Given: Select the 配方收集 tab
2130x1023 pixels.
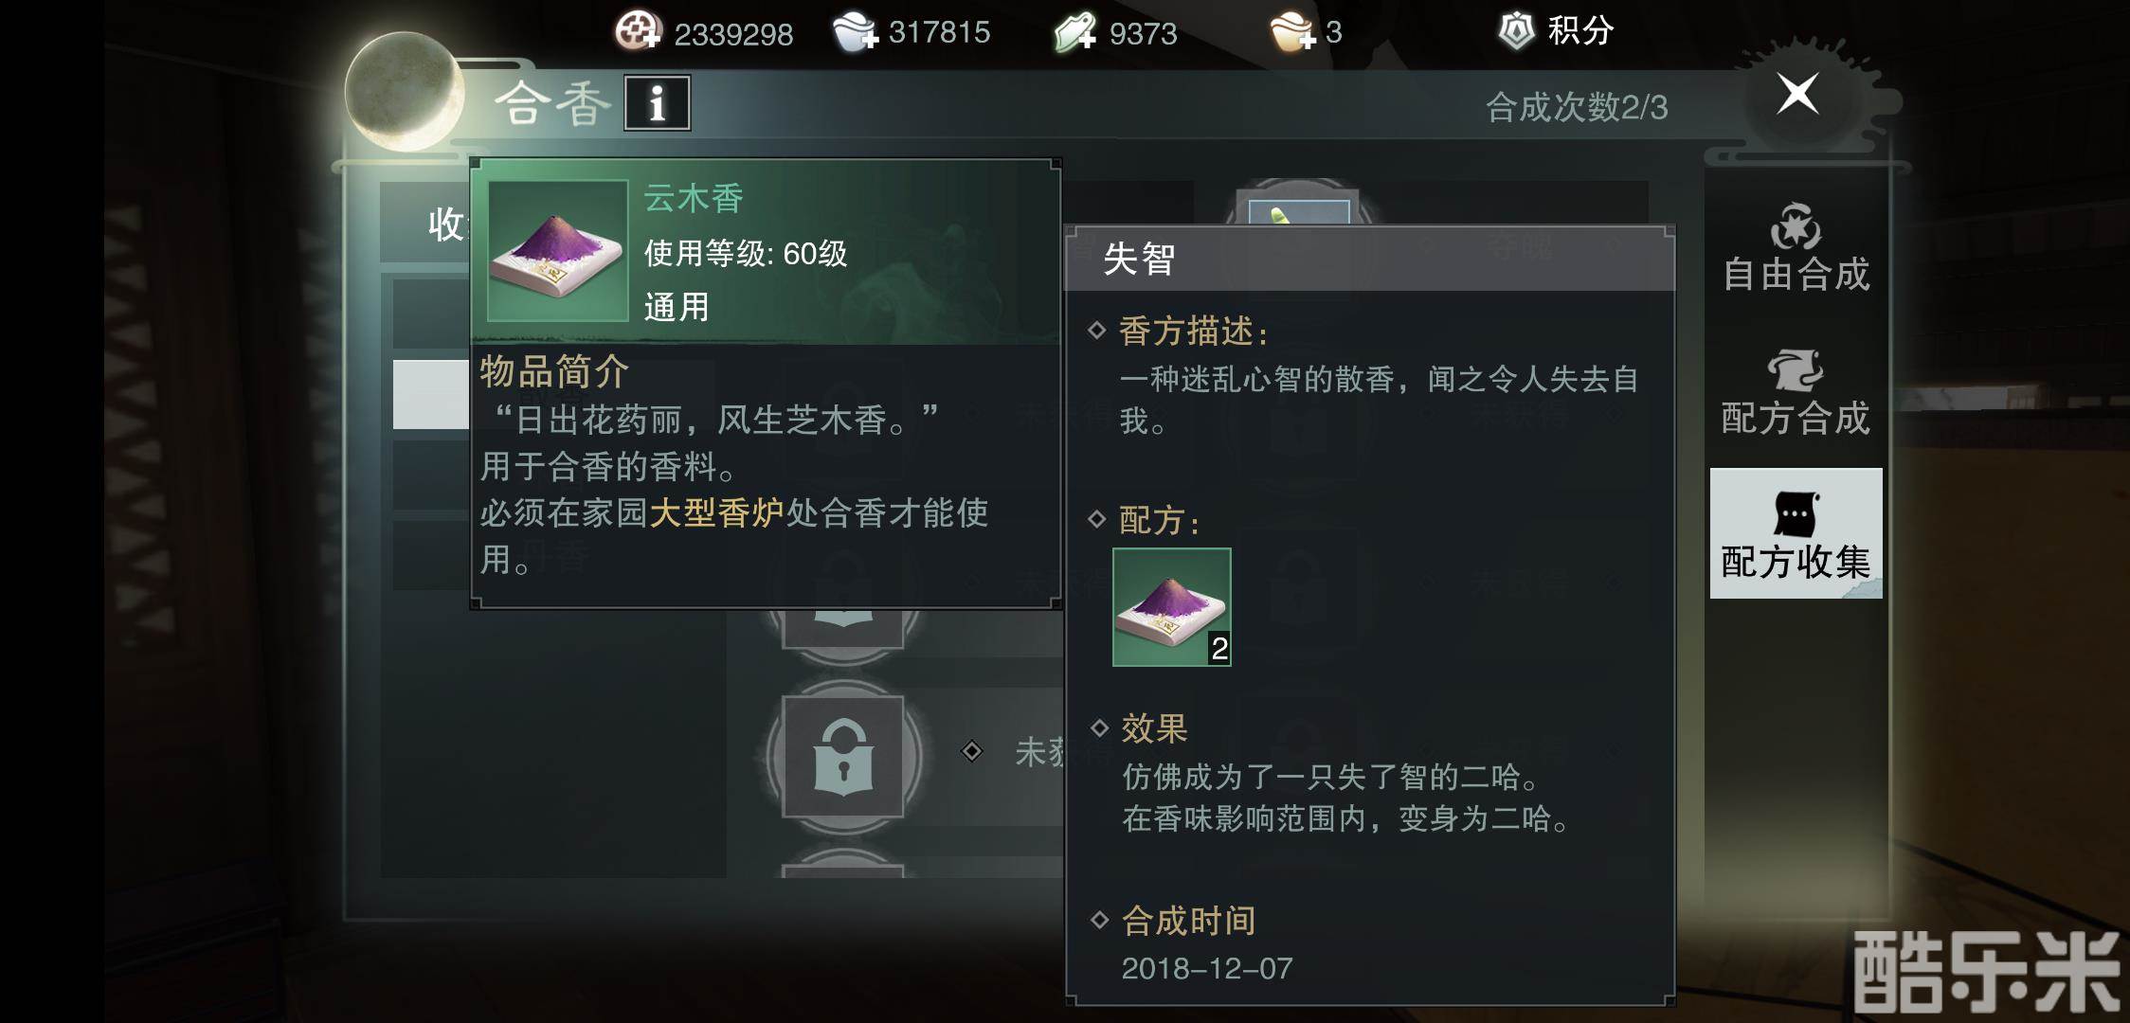Looking at the screenshot, I should click(1796, 533).
